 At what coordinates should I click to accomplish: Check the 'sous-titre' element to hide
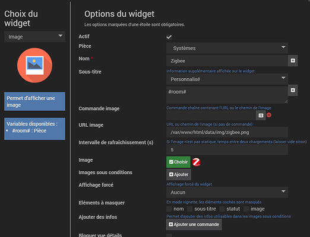click(190, 209)
